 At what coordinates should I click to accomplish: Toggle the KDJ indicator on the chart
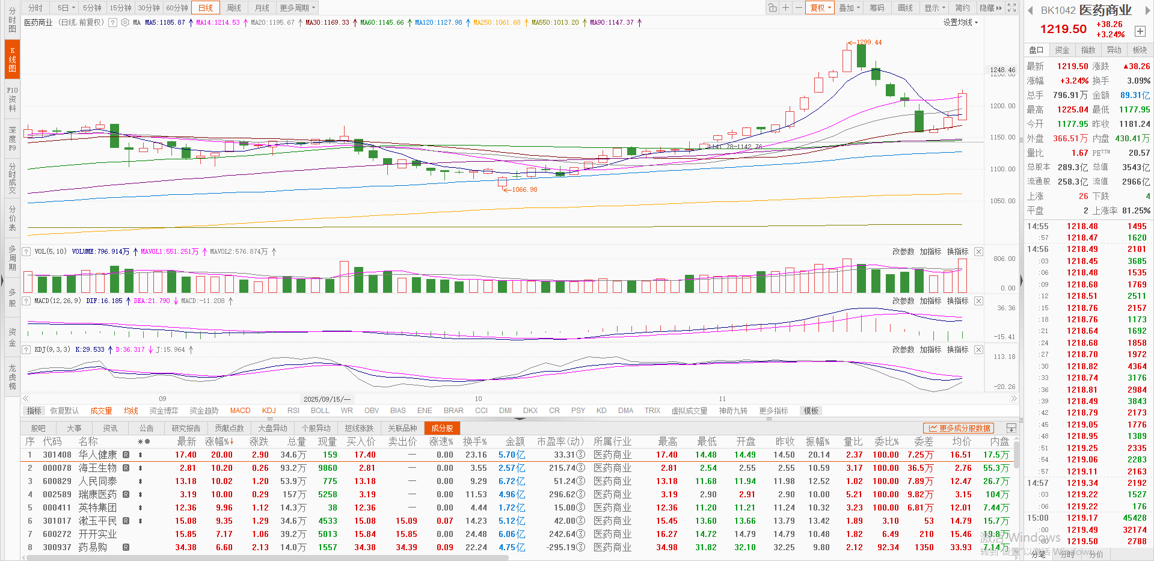pyautogui.click(x=269, y=411)
